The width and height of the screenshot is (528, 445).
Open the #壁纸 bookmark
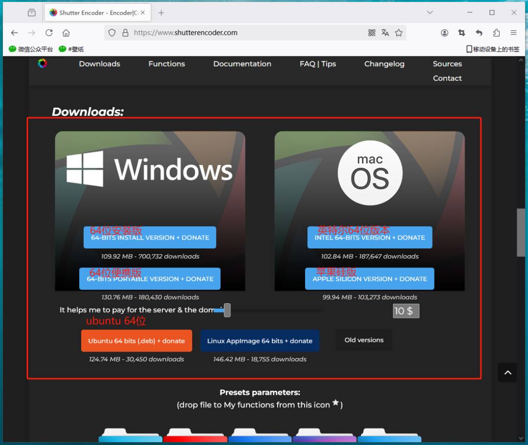[71, 49]
